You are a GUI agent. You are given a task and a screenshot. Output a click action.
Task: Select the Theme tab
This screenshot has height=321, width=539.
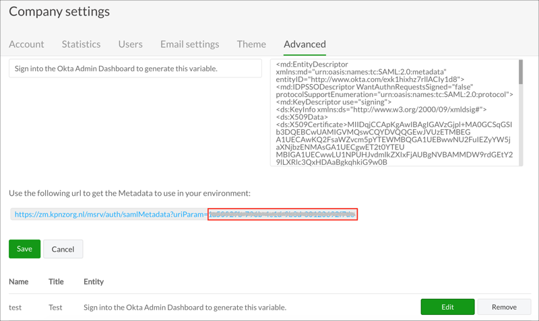click(251, 44)
